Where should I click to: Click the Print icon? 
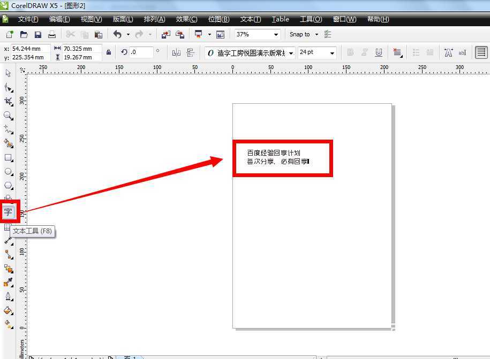point(52,35)
